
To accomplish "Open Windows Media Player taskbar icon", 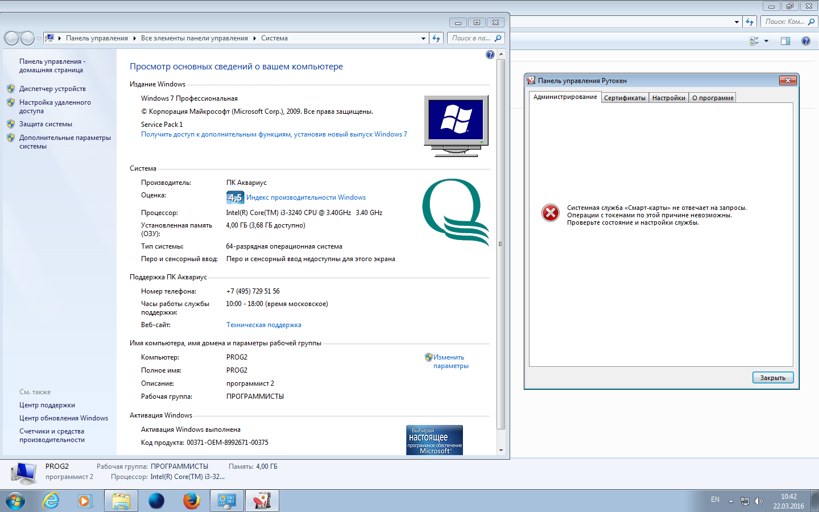I will tap(85, 501).
